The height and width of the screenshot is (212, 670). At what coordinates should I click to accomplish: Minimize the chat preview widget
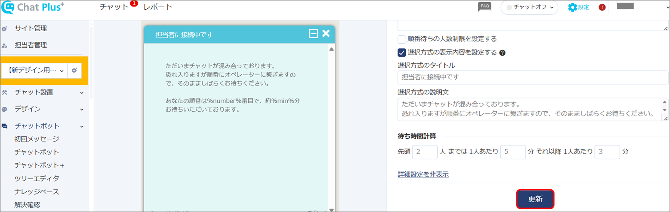313,33
